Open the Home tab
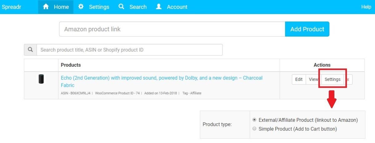Viewport: 375px width, 143px height. coord(56,7)
